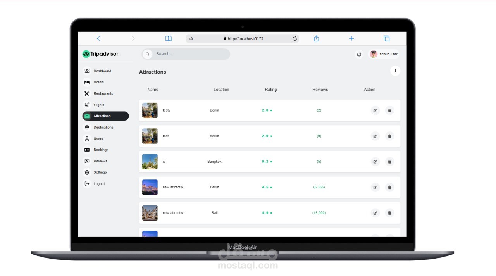The width and height of the screenshot is (496, 276).
Task: Click the Bali attraction thumbnail
Action: [x=150, y=213]
